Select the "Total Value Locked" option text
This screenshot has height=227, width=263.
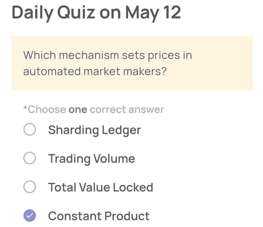pos(100,187)
